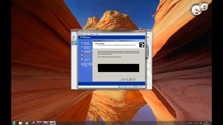Click the Wstecz (Back) button
223x125 pixels.
123,79
